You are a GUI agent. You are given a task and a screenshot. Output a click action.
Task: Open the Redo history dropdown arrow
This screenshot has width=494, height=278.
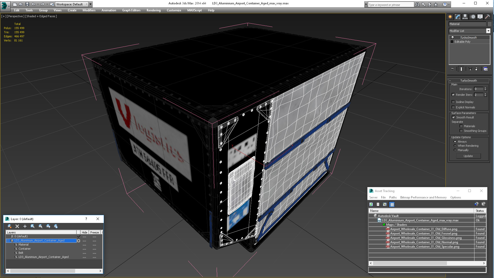(47, 4)
